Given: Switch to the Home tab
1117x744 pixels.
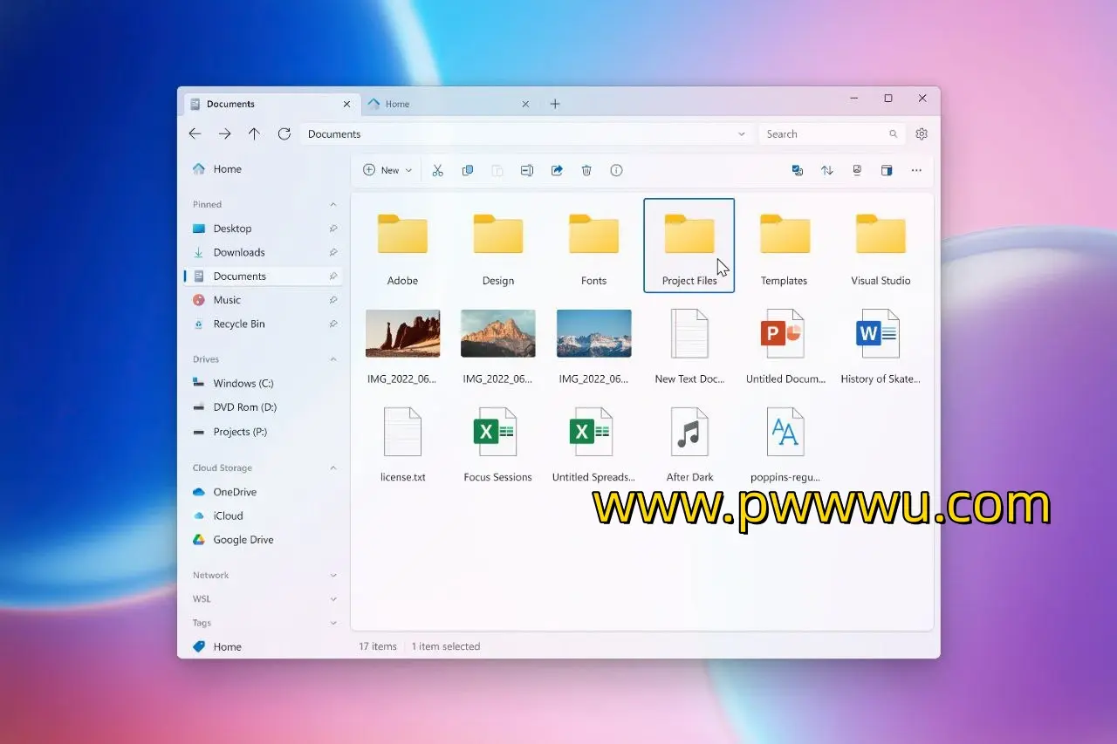Looking at the screenshot, I should [x=439, y=104].
